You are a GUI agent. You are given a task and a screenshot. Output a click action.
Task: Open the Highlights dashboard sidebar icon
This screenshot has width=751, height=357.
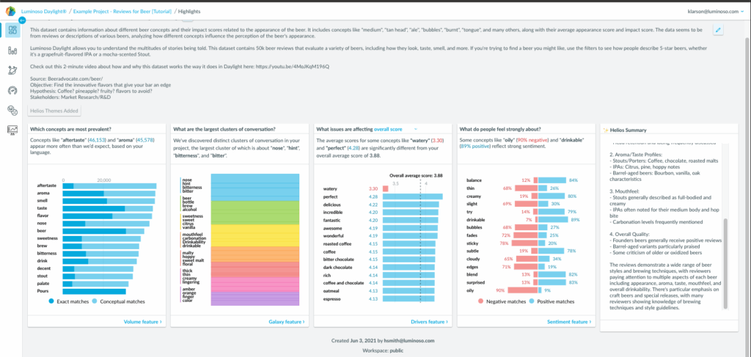click(12, 31)
